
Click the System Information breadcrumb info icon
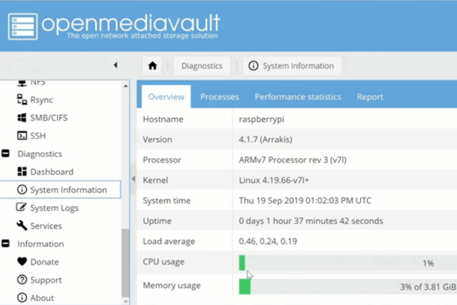coord(253,66)
